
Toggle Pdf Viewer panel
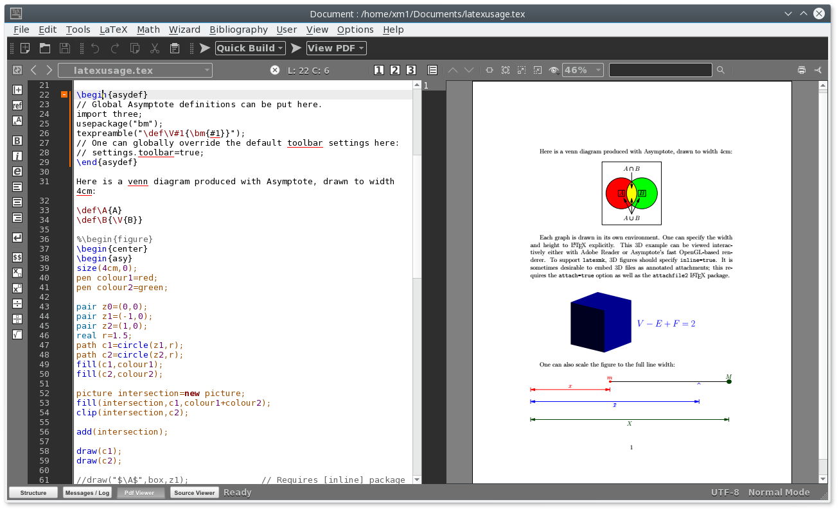coord(141,493)
